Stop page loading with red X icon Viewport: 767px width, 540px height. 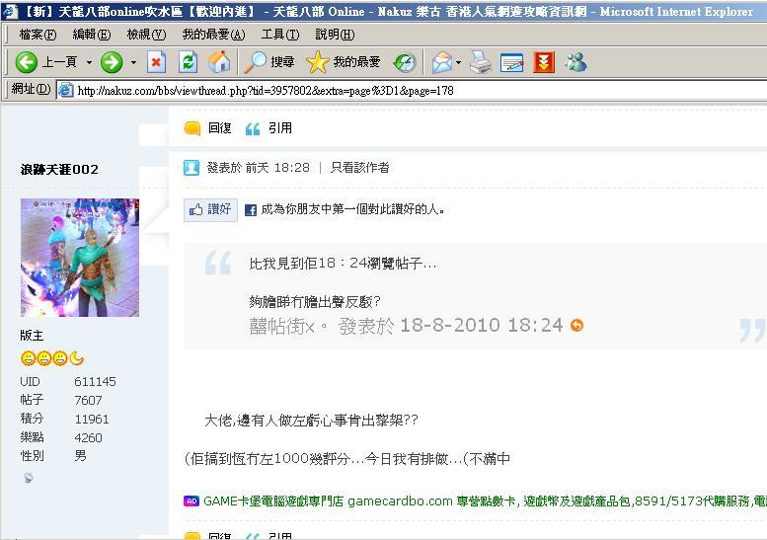click(x=156, y=62)
